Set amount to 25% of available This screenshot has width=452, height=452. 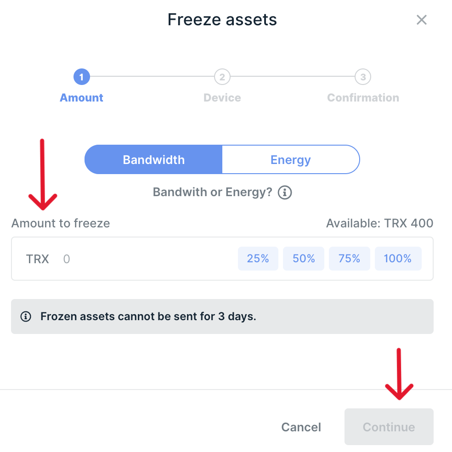258,259
